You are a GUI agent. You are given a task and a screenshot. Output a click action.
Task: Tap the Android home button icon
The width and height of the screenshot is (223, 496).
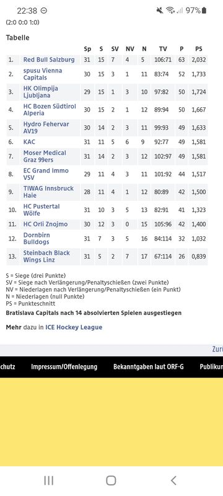111,480
